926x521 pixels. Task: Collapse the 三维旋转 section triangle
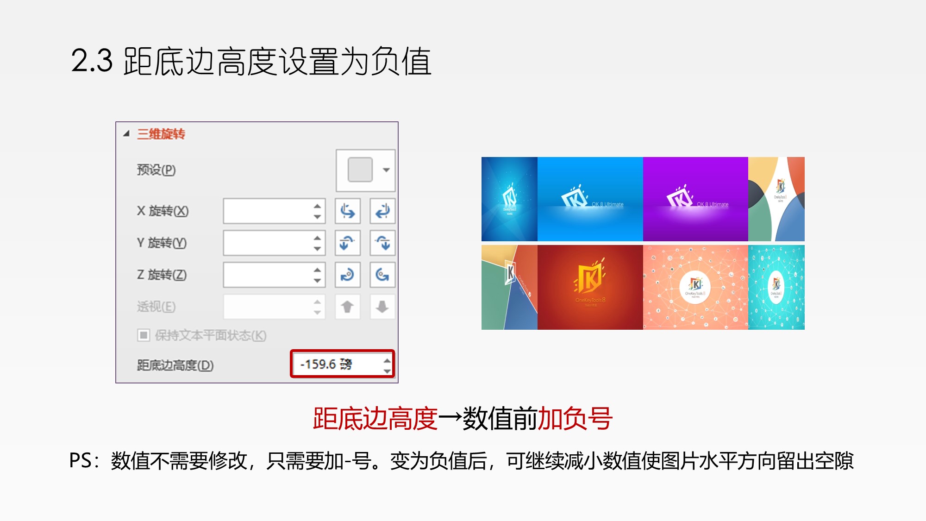click(126, 134)
